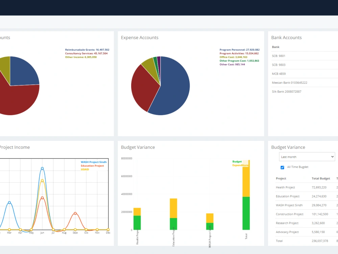Select the SCB: 9803 bank row
Image resolution: width=338 pixels, height=254 pixels.
[x=305, y=65]
